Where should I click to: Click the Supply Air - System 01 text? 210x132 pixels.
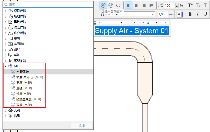[x=132, y=31]
